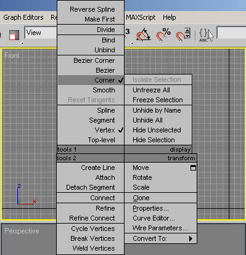This screenshot has height=255, width=246.
Task: Open the Graph Editors menu
Action: tap(23, 17)
